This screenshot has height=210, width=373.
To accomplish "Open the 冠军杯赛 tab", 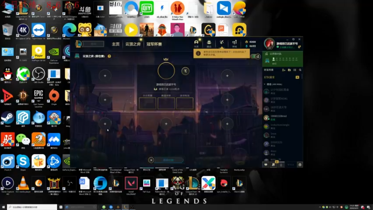I will (x=154, y=44).
